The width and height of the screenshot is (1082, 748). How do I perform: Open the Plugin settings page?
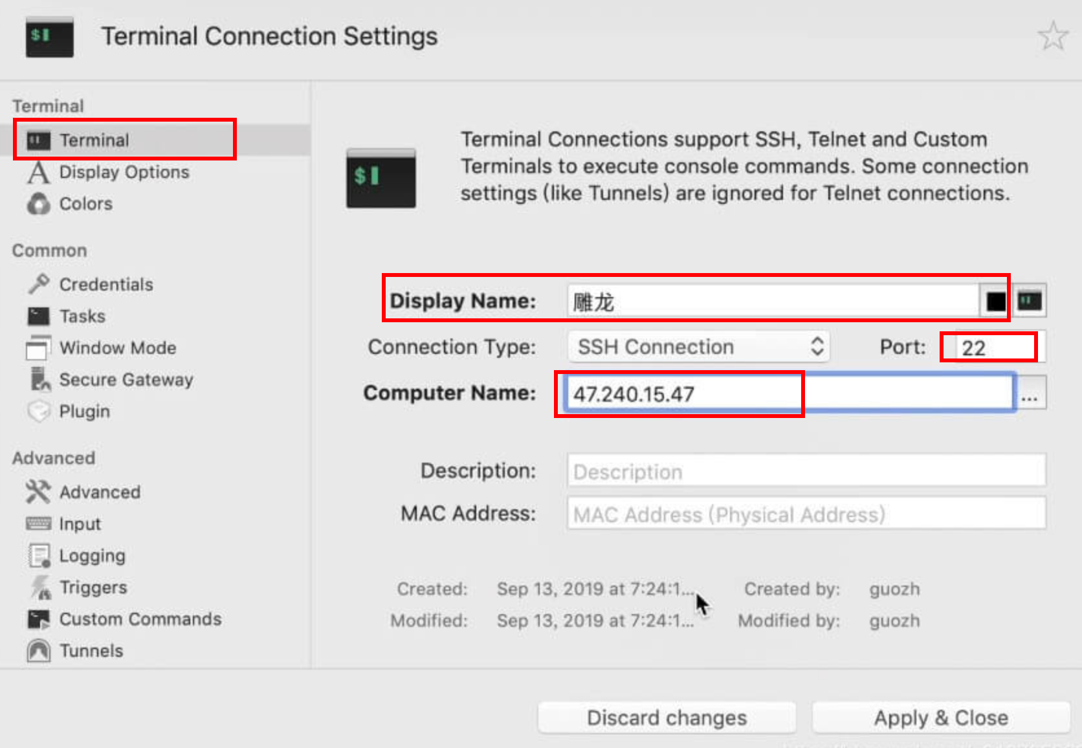point(85,411)
